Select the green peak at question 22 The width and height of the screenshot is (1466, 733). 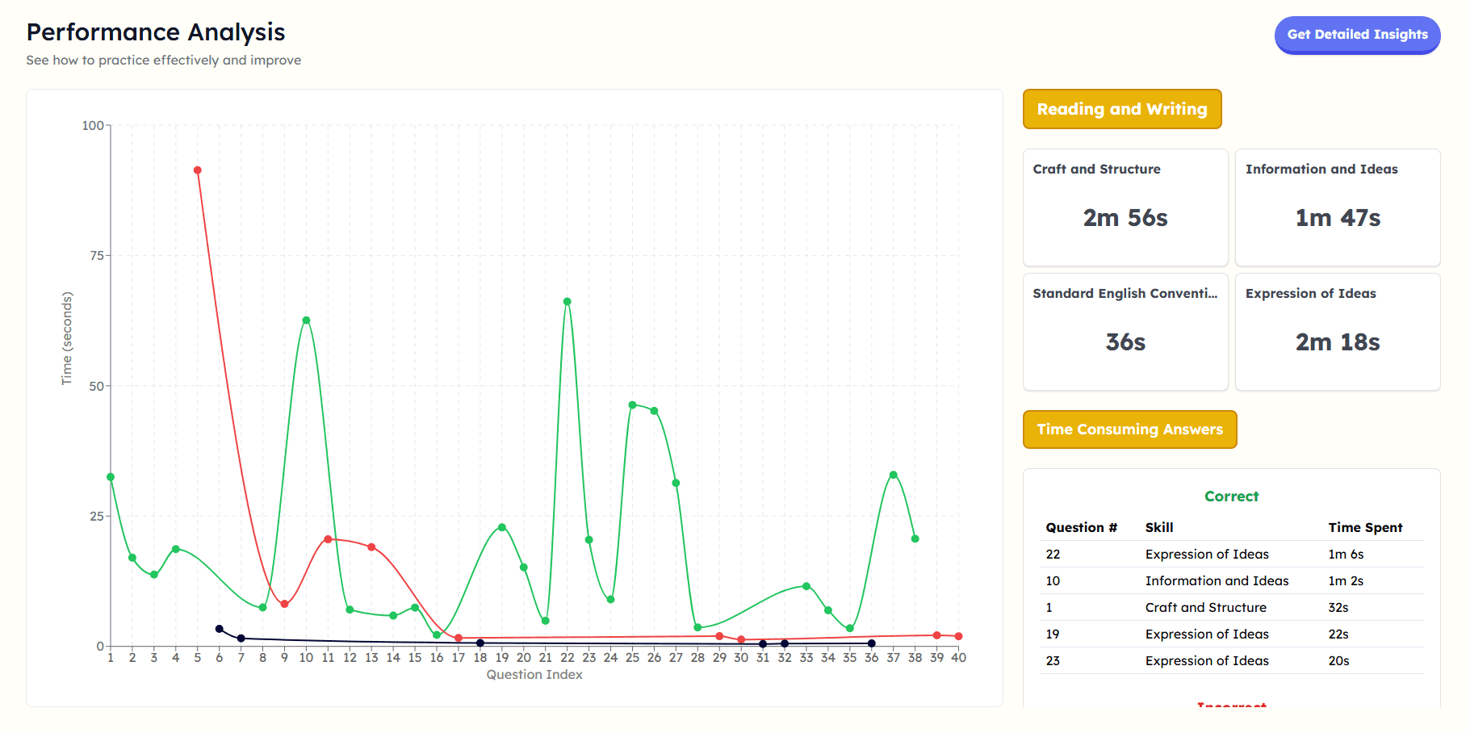pos(566,301)
